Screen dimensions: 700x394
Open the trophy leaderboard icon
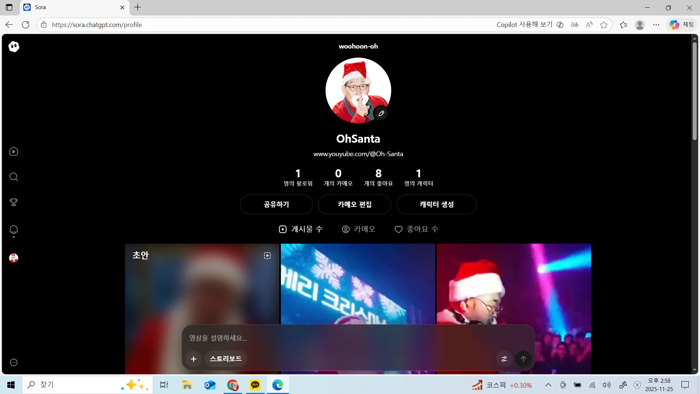coord(14,202)
